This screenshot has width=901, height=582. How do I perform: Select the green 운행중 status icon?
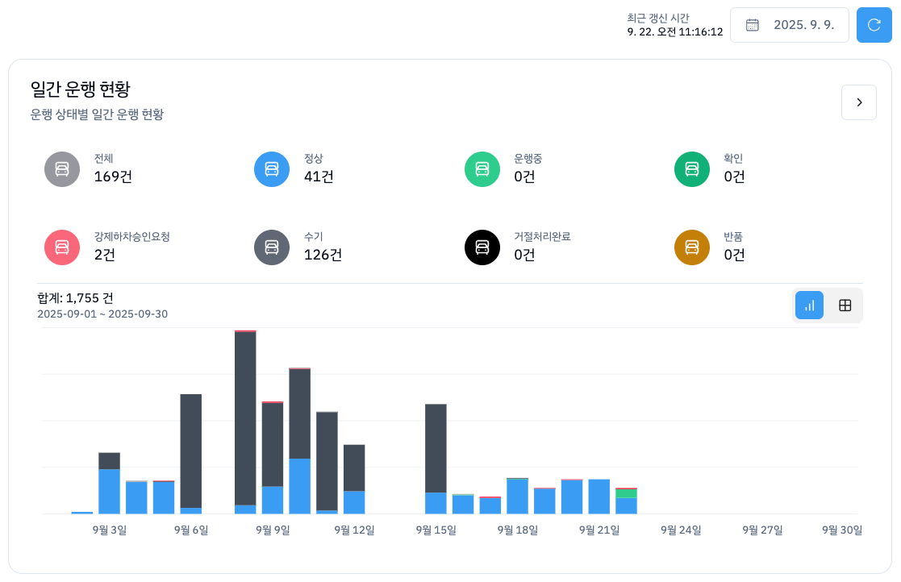(x=482, y=169)
